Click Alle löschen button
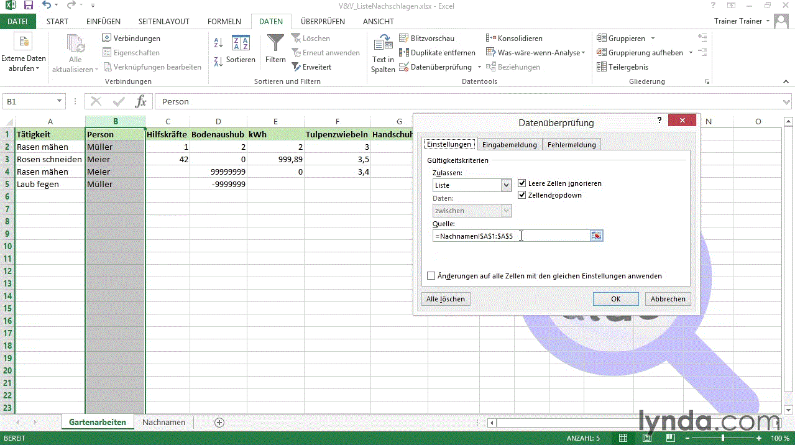Image resolution: width=795 pixels, height=445 pixels. point(446,299)
